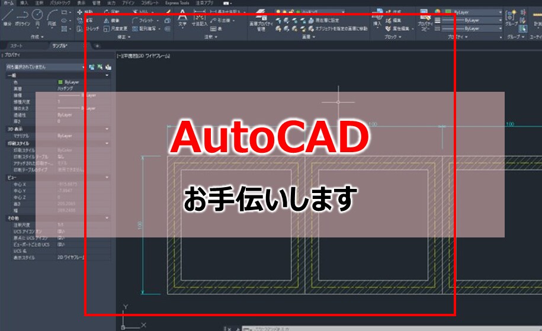Viewport: 542px width, 331px height.
Task: Click the Scale (尺度変更) tool
Action: pos(116,28)
